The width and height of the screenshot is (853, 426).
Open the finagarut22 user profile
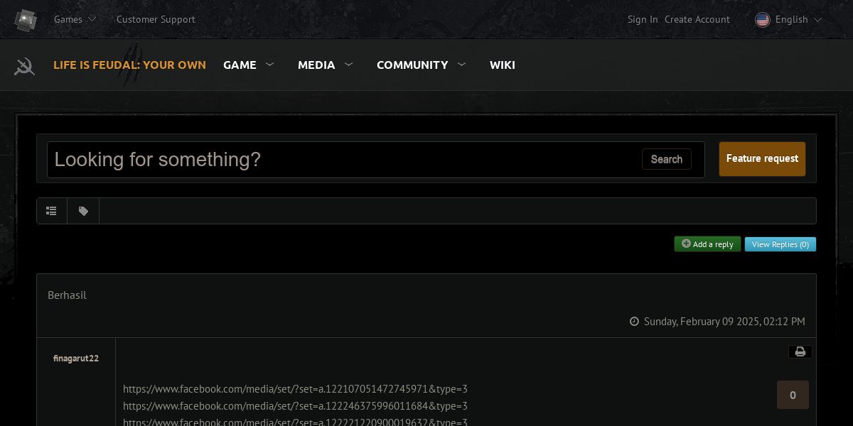[x=76, y=358]
